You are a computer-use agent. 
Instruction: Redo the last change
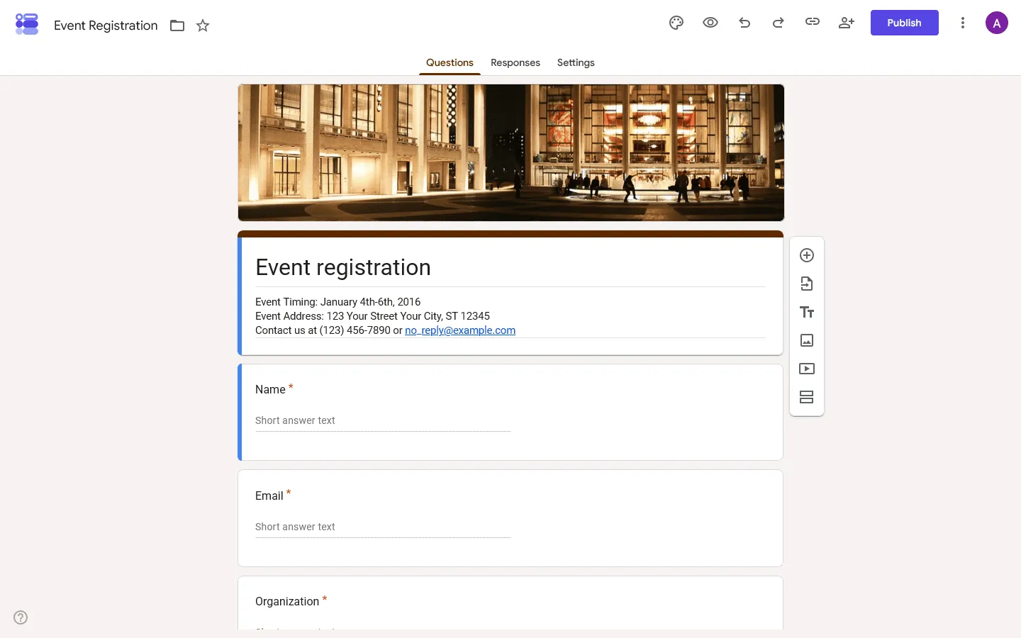(779, 23)
